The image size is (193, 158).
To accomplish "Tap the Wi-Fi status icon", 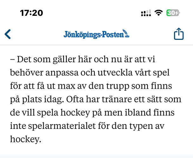I will 158,13.
